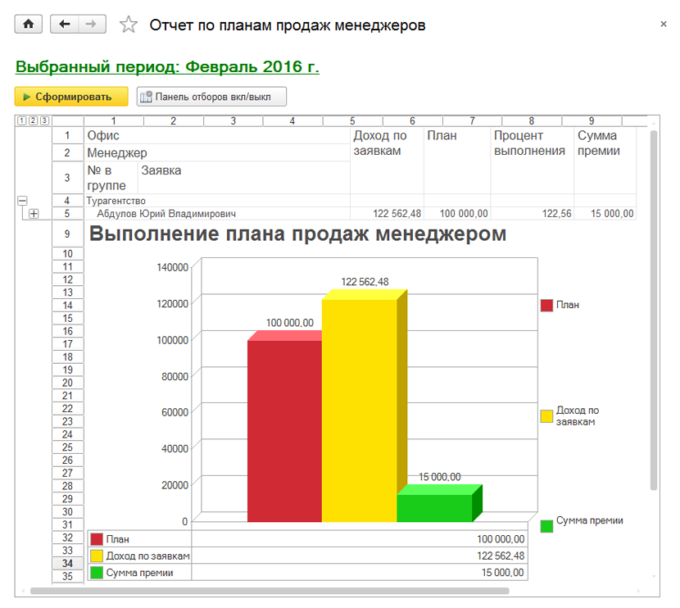This screenshot has width=680, height=608.
Task: Click the yellow Доход по заявкам legend swatch
Action: click(x=546, y=415)
